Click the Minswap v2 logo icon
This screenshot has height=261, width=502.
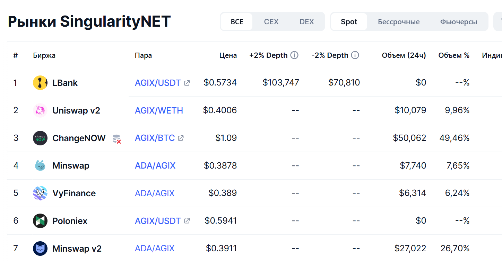pyautogui.click(x=40, y=249)
